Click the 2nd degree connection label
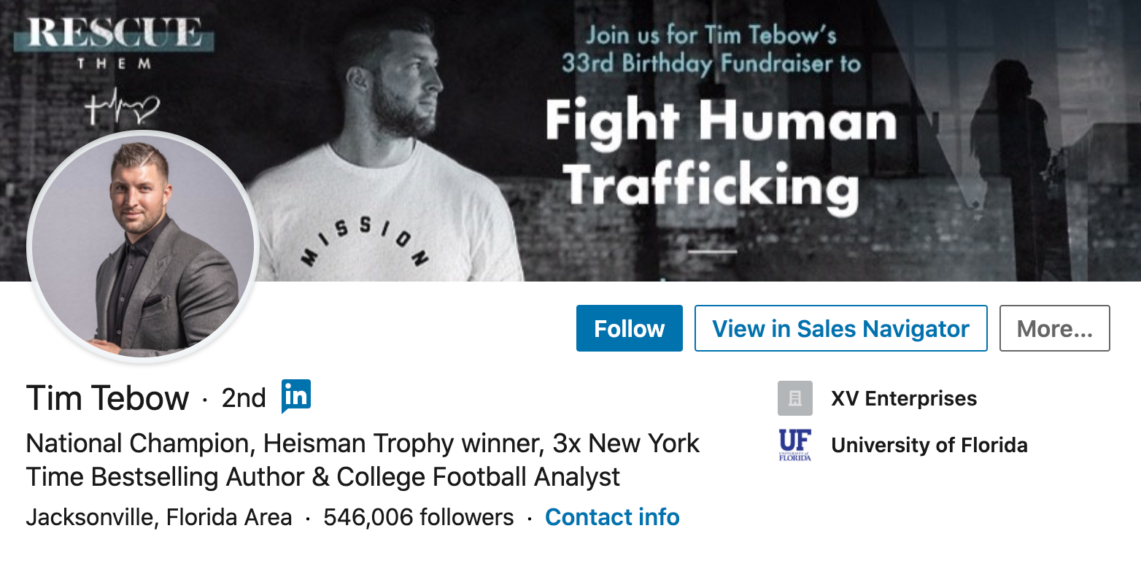The width and height of the screenshot is (1141, 566). coord(244,398)
